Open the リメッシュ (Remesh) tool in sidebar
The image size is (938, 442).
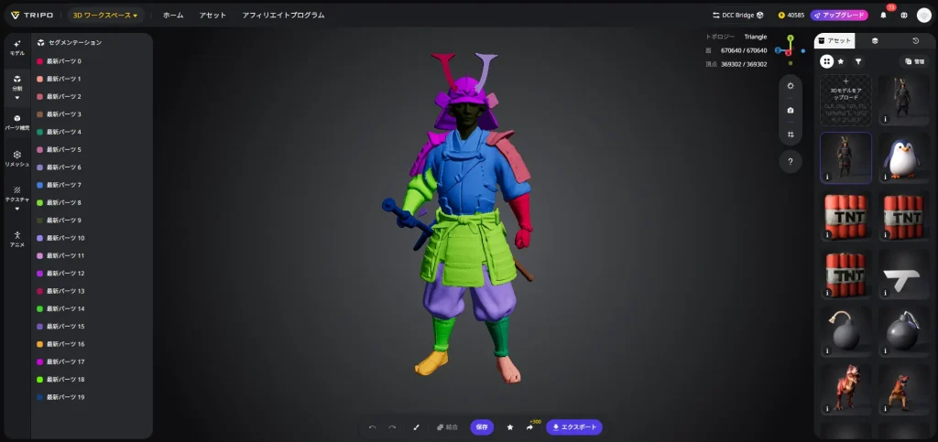(x=16, y=158)
